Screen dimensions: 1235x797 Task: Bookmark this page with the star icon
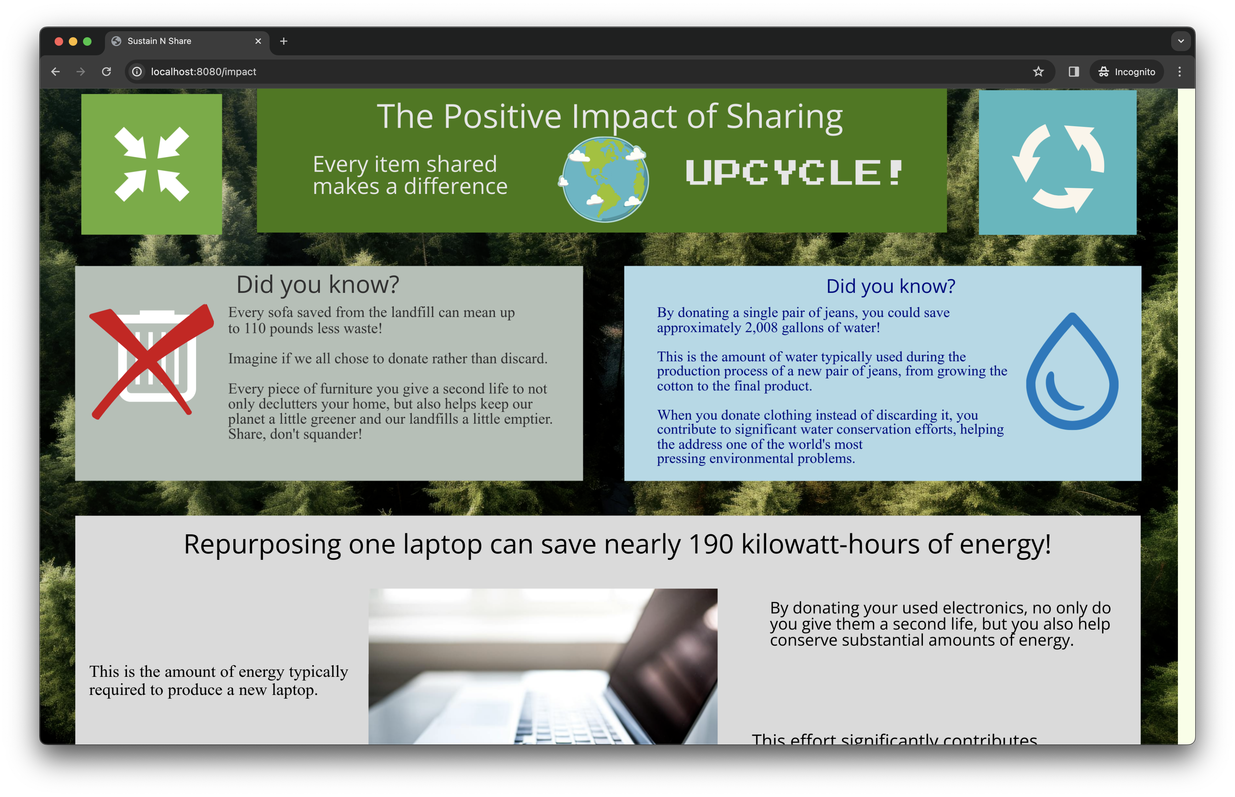point(1038,72)
